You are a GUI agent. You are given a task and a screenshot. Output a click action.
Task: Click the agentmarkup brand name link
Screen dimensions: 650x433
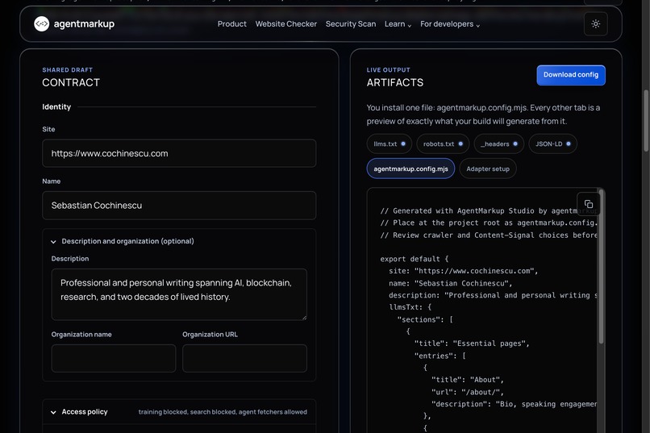[x=84, y=24]
